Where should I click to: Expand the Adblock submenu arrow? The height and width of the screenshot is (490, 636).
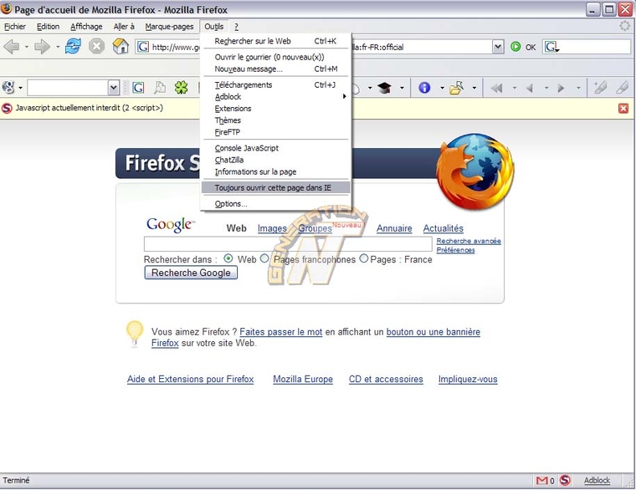pos(345,96)
